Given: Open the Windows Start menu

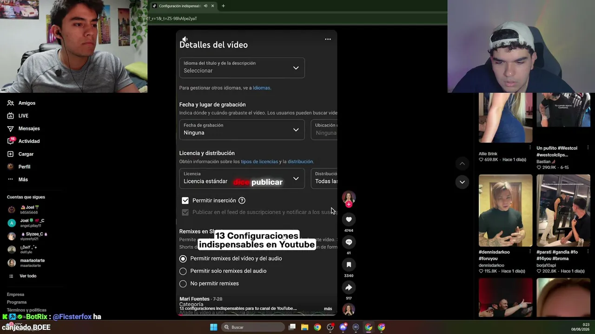Looking at the screenshot, I should (213, 327).
